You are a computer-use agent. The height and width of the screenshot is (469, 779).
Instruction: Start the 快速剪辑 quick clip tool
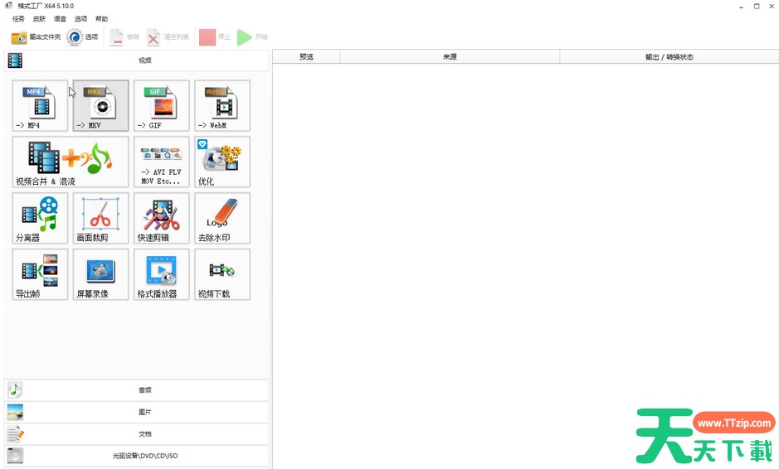(x=161, y=218)
